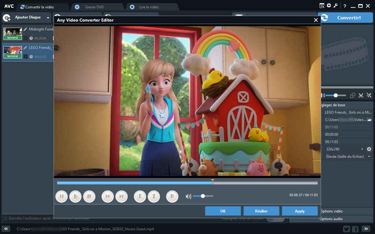Viewport: 375px width, 234px height.
Task: Switch to the Lire la vidéo tab
Action: click(x=149, y=7)
